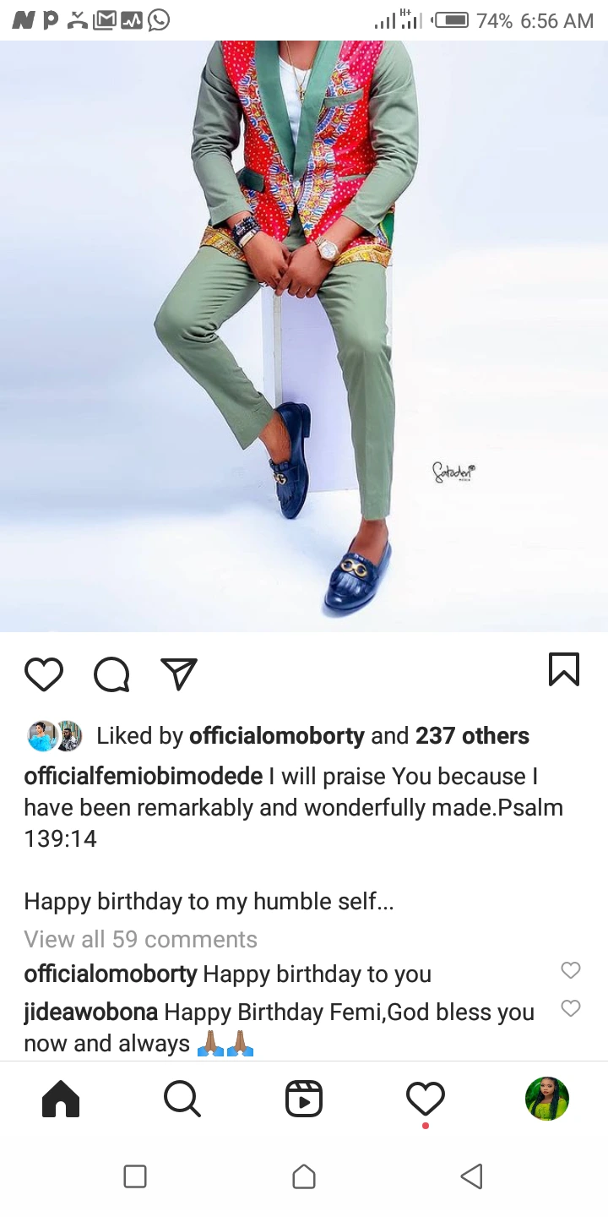The width and height of the screenshot is (608, 1217).
Task: Tap the liker avatars beside Liked by
Action: tap(55, 736)
